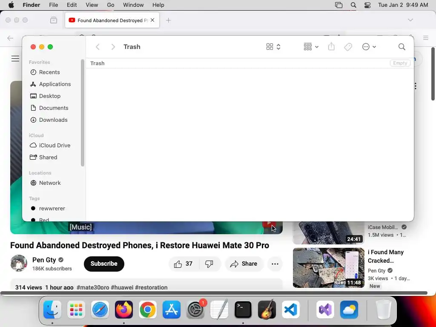
Task: Like the video with 37 likes
Action: pos(184,264)
